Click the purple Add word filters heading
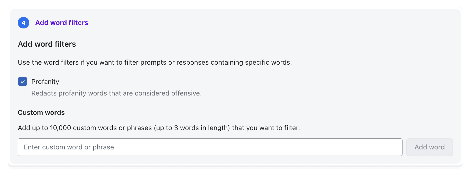 coord(62,23)
